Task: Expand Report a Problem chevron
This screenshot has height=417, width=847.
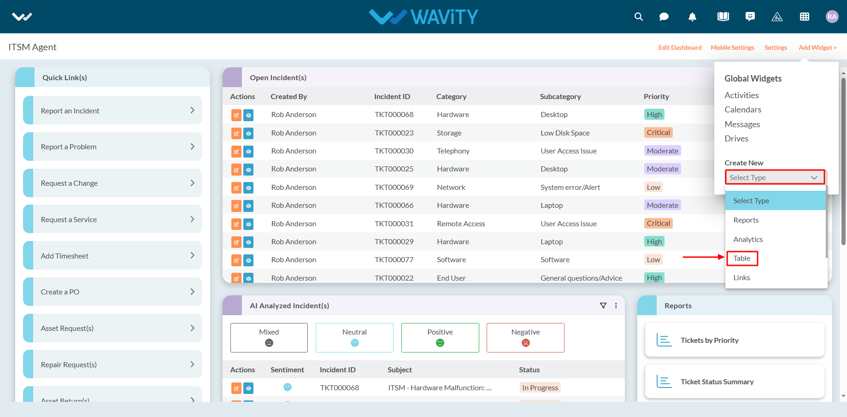Action: click(193, 147)
